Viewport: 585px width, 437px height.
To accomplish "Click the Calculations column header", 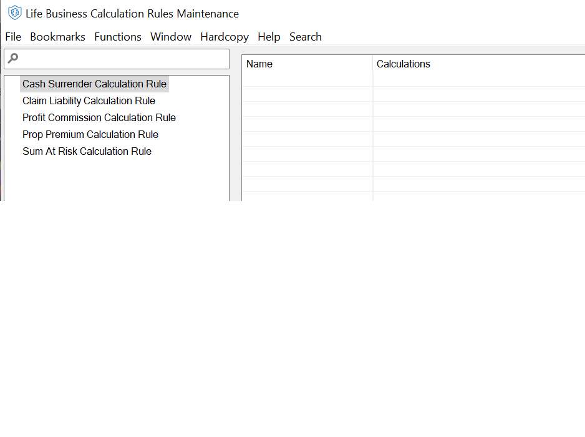I will pyautogui.click(x=404, y=64).
